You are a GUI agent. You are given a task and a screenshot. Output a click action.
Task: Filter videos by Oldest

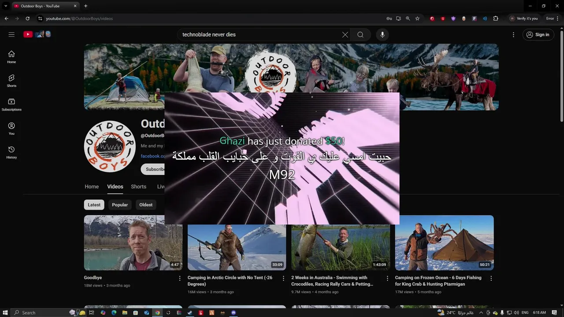click(x=146, y=205)
